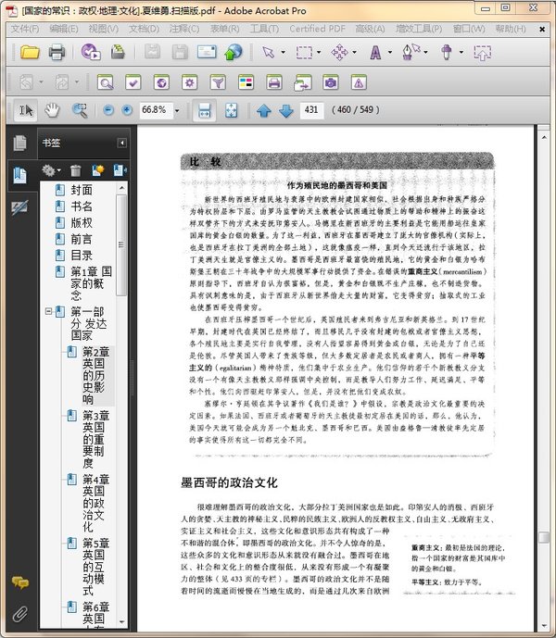The image size is (556, 638).
Task: Click the document vertical scrollbar thumb
Action: (544, 537)
